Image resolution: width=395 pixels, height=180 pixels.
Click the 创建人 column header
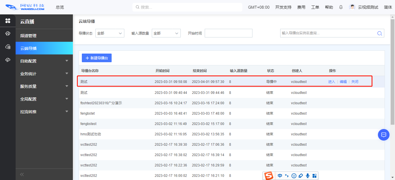pos(297,71)
